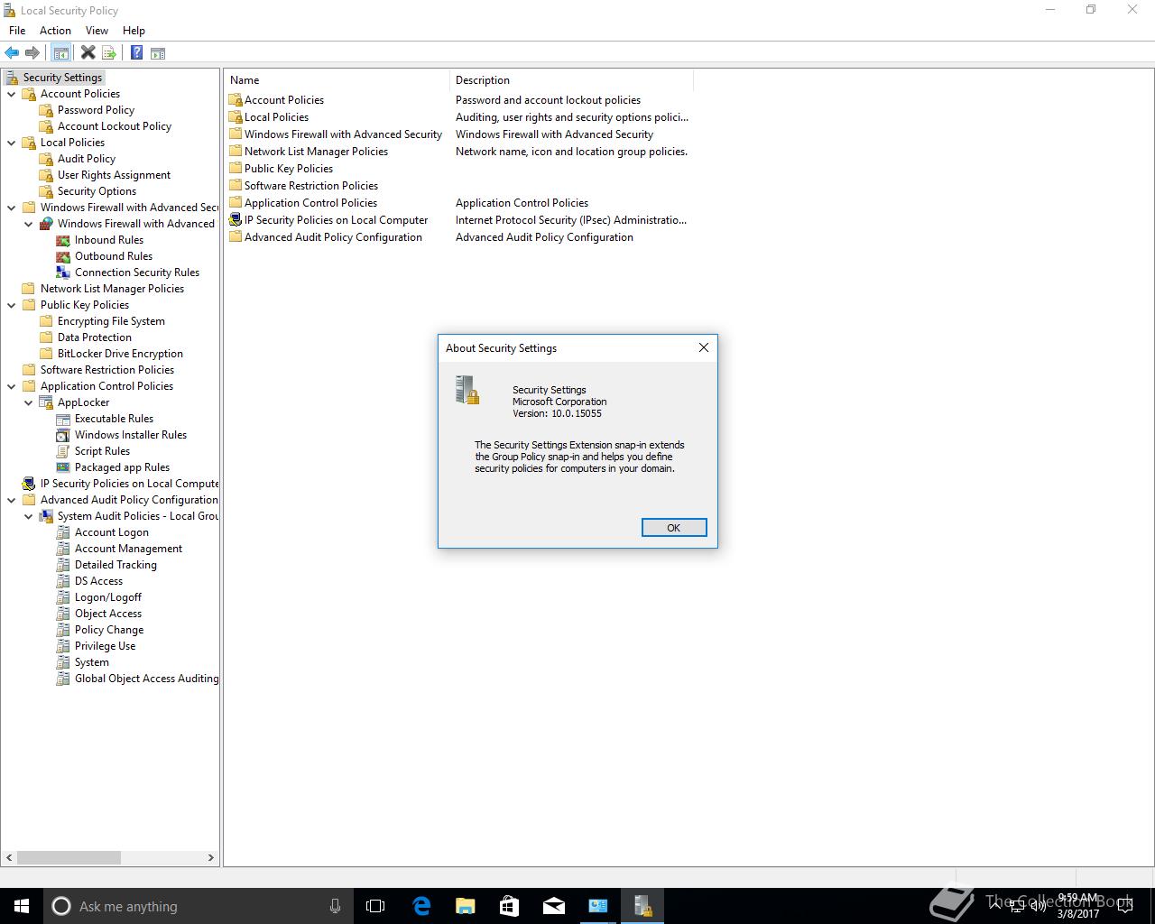Click the Connection Security Rules tree icon

[x=63, y=273]
